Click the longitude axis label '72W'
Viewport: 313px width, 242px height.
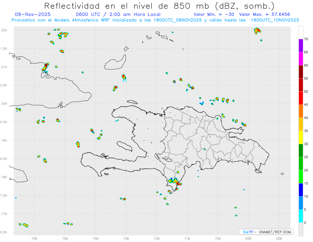156,238
